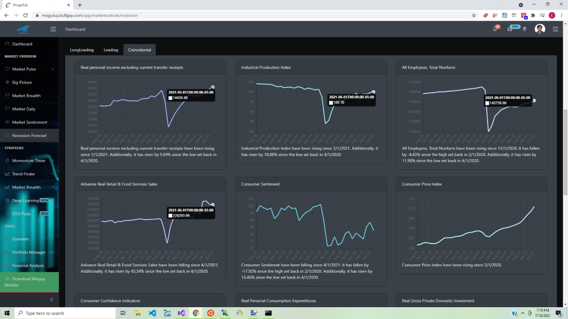Open the Windows Start menu
The image size is (568, 319).
point(7,313)
